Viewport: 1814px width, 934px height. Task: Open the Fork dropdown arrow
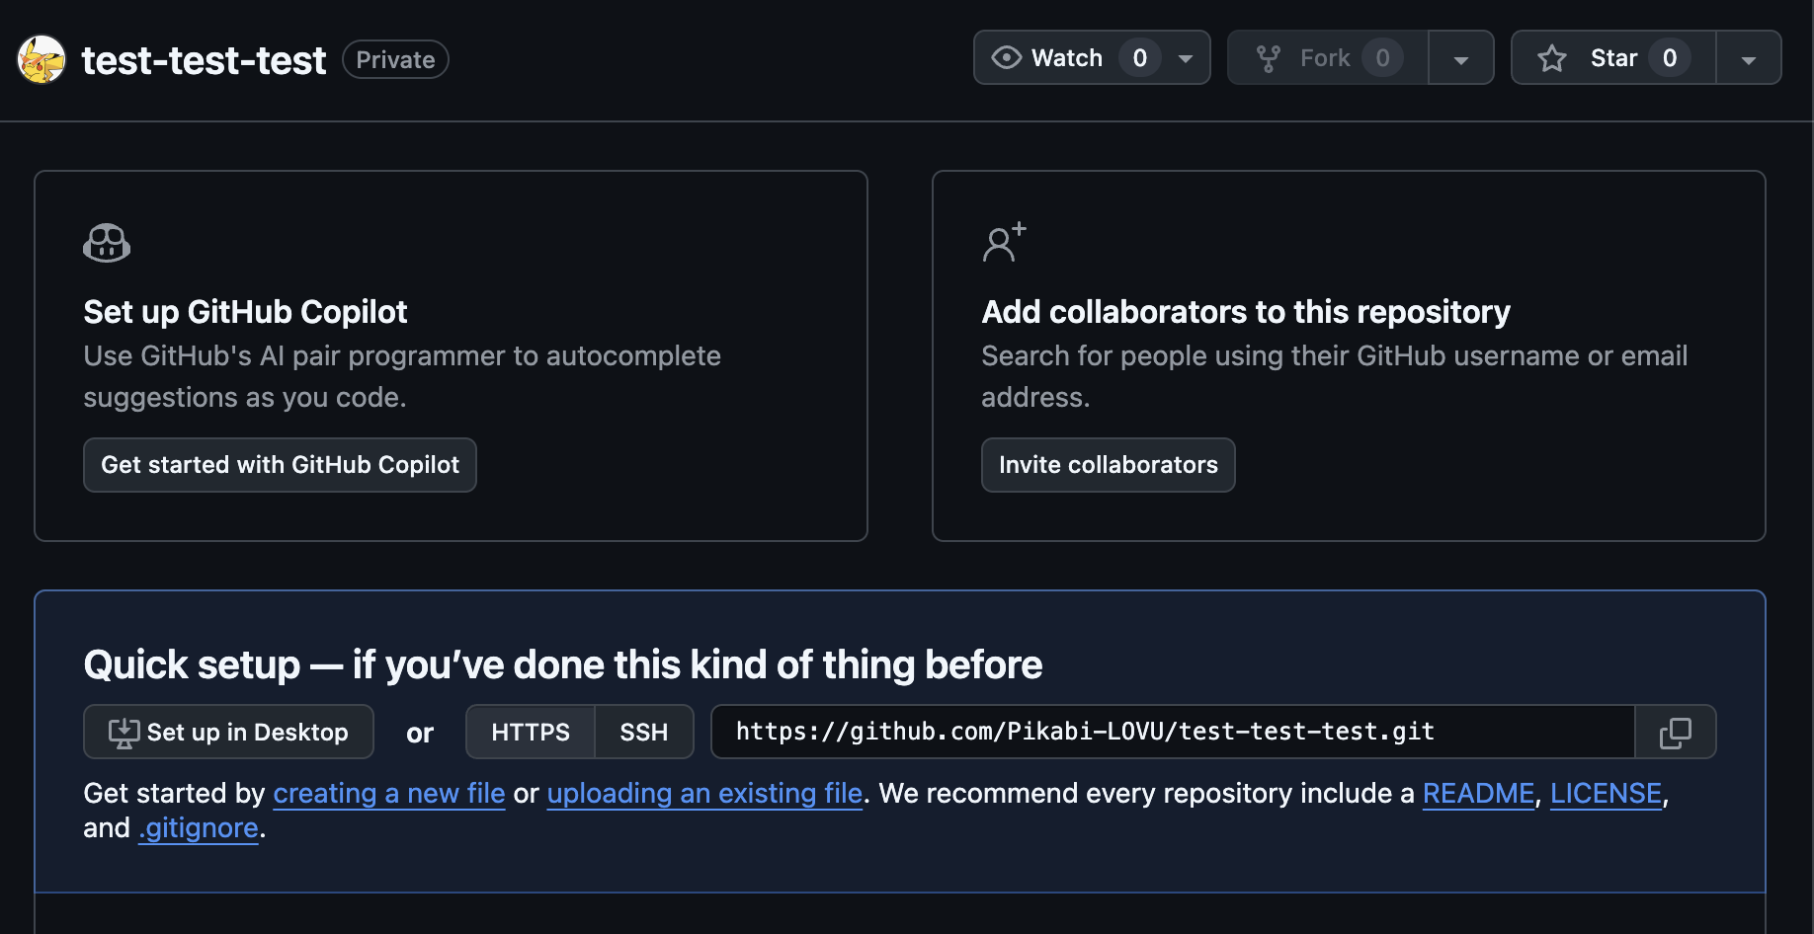point(1461,58)
